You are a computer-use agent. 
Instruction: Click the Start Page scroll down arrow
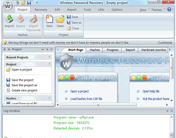tap(171, 101)
